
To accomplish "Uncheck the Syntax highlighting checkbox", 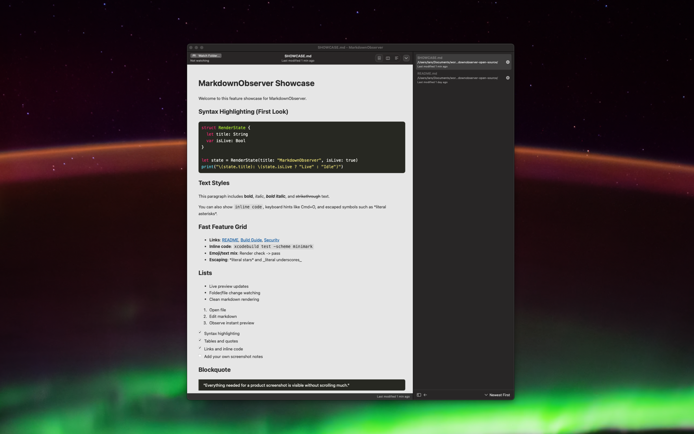I will click(x=200, y=333).
